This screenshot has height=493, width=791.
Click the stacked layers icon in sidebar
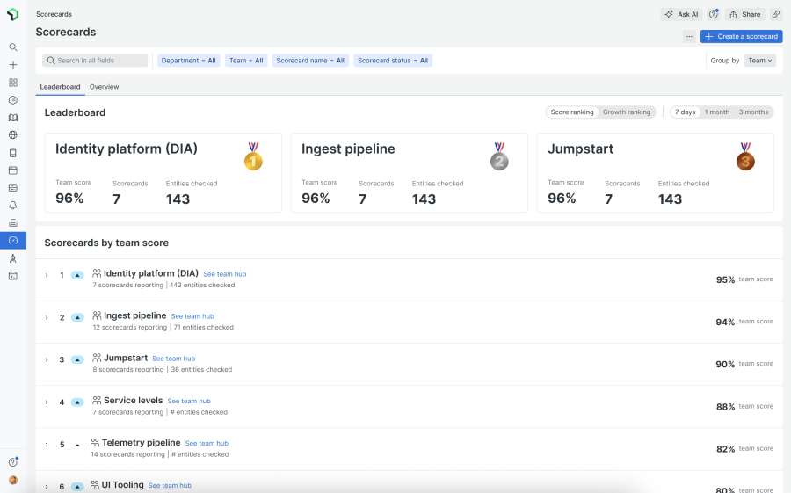pos(13,222)
